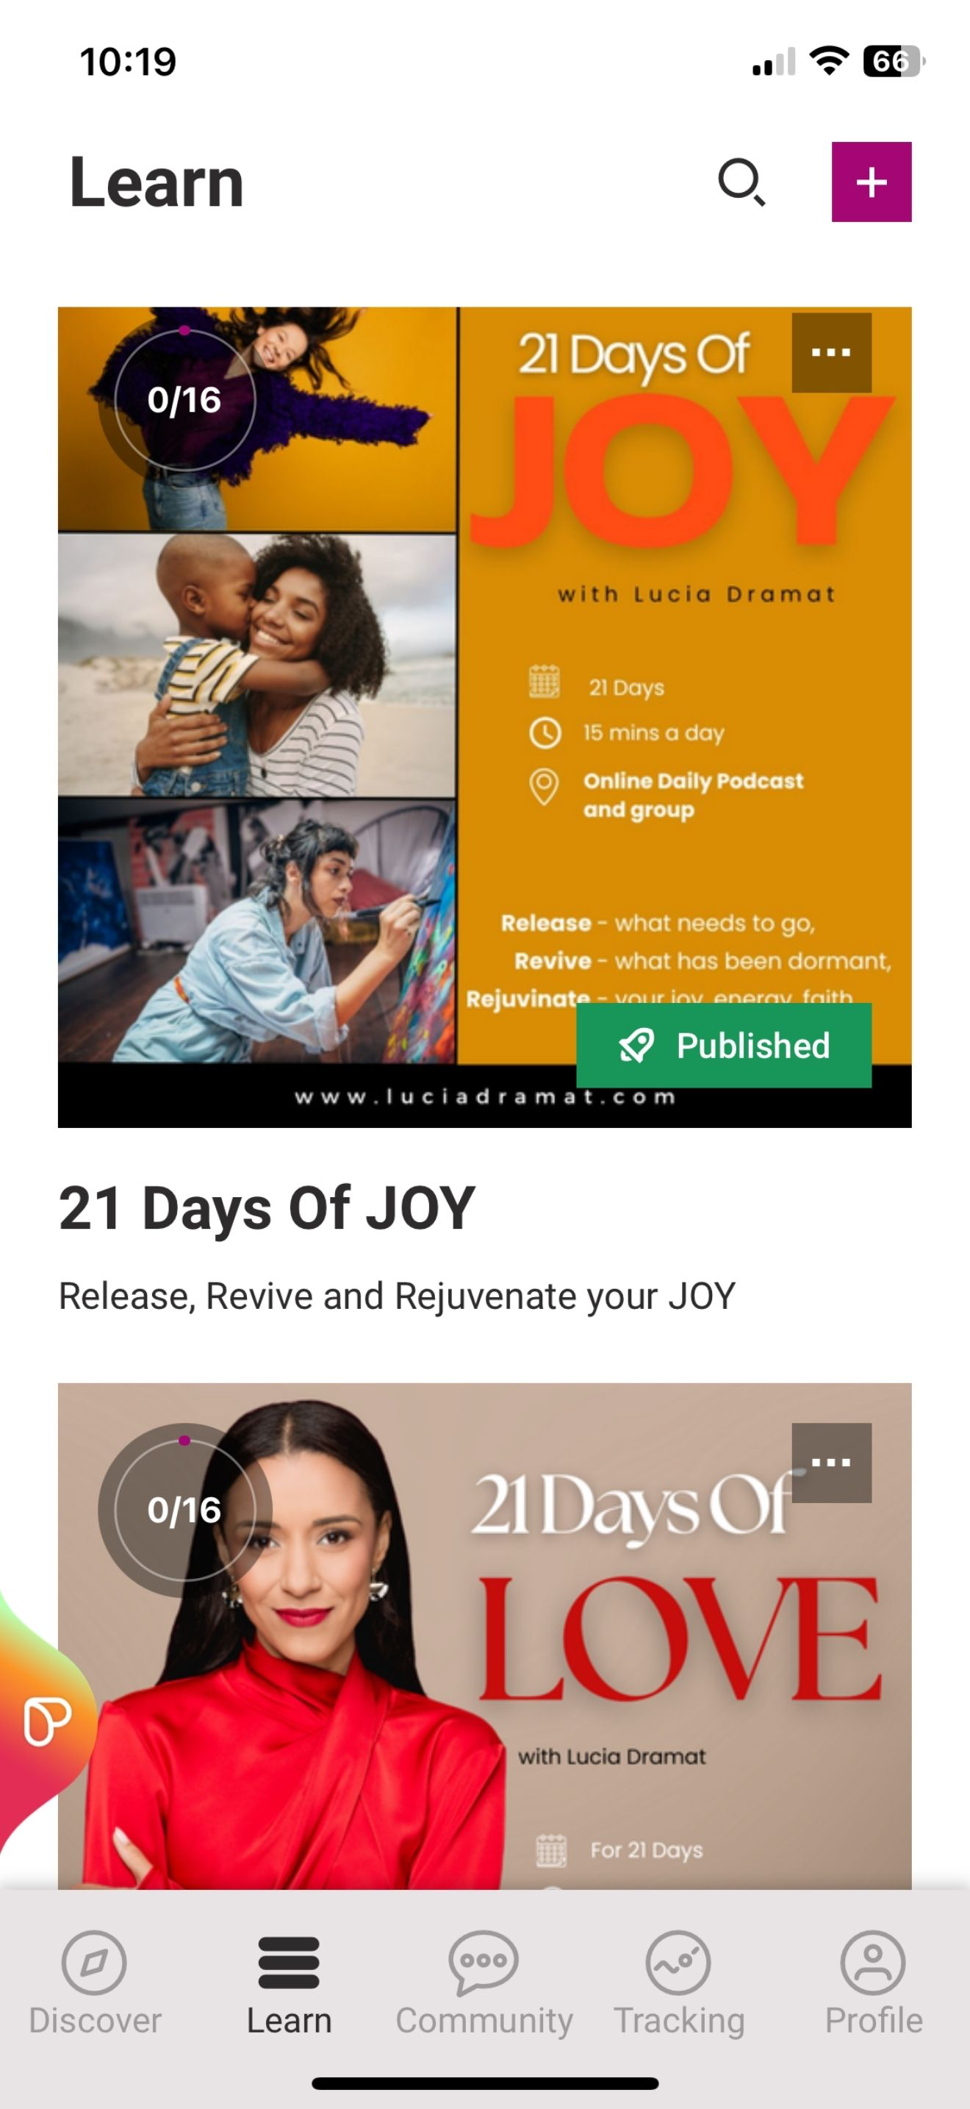Select the 21 Days Of JOY title
This screenshot has width=970, height=2109.
(267, 1208)
